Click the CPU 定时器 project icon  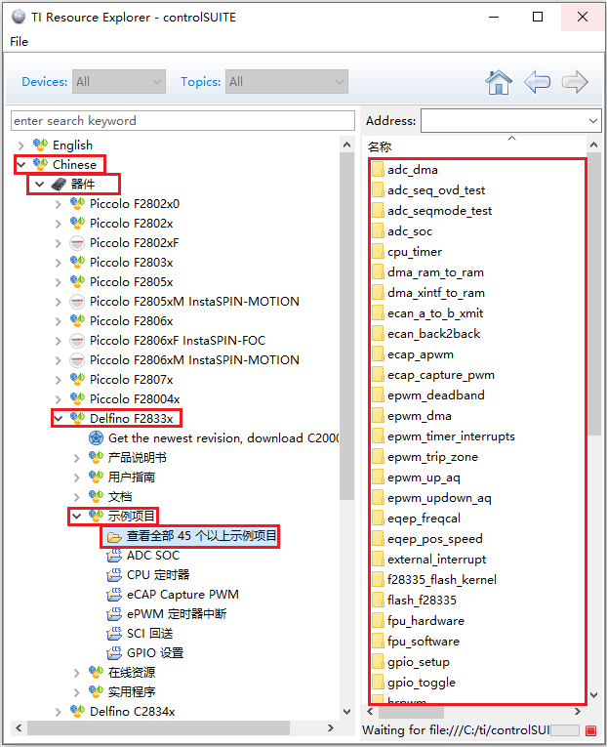(114, 575)
